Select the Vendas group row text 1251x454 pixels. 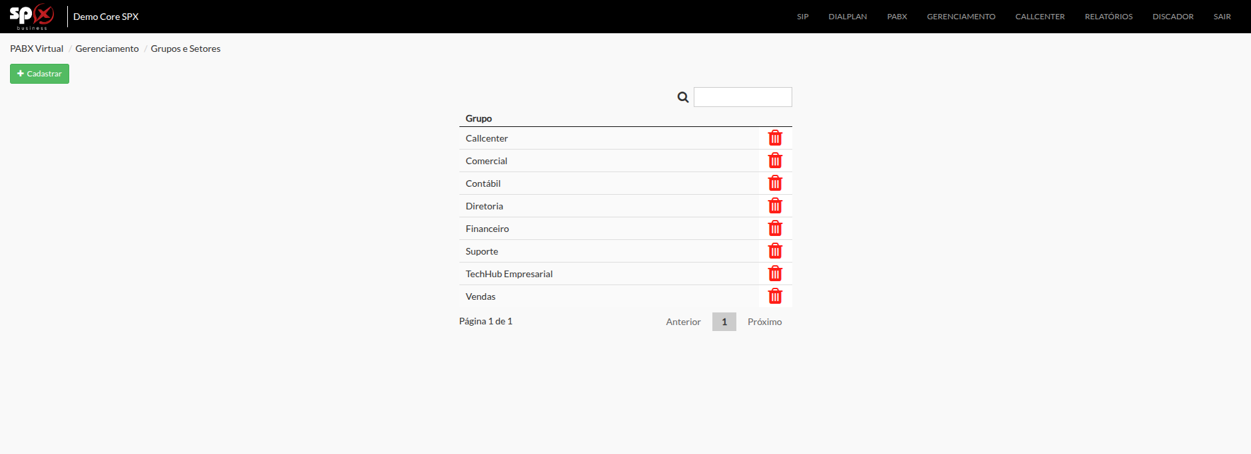tap(481, 296)
